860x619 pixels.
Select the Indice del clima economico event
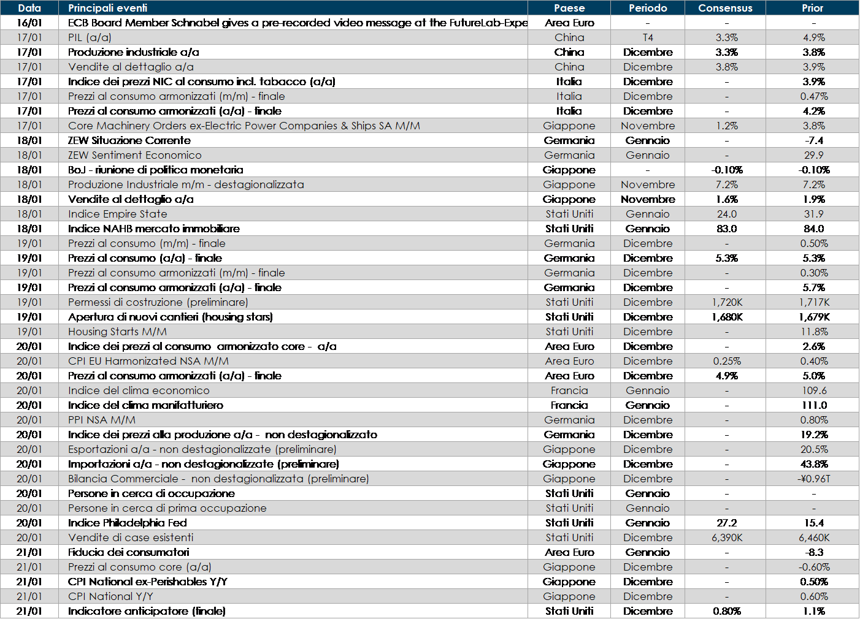pos(139,390)
